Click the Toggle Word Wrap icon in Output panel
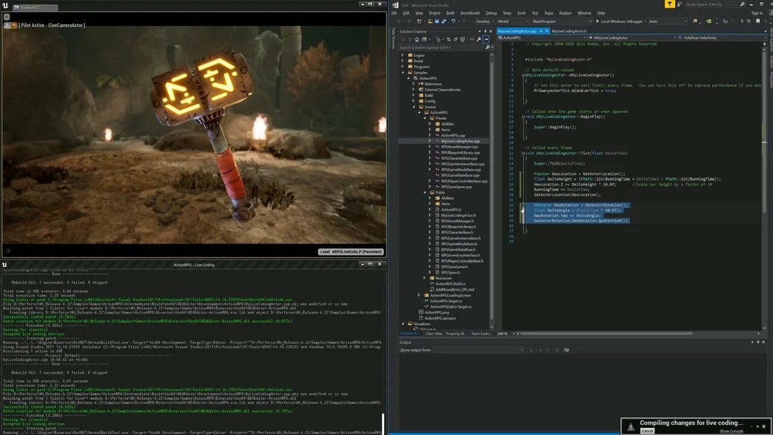 [566, 350]
